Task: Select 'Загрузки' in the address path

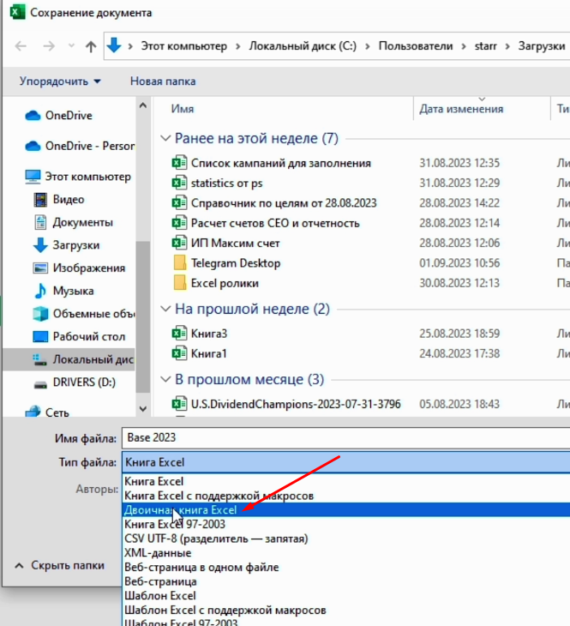Action: 542,46
